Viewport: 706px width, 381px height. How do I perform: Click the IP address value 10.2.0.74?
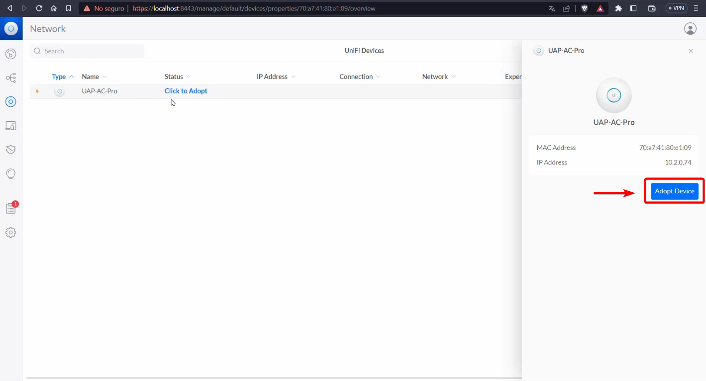coord(678,162)
